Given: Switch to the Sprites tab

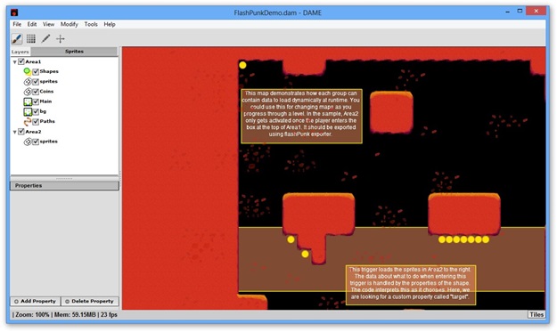Looking at the screenshot, I should [74, 52].
